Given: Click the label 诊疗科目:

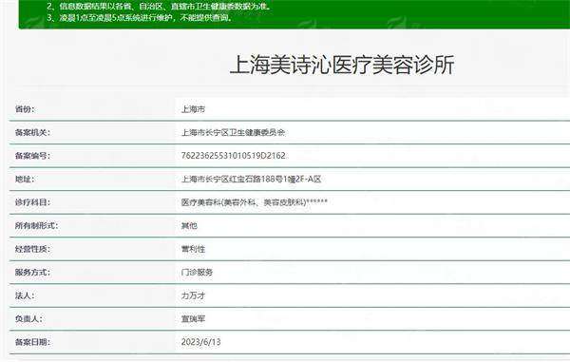Looking at the screenshot, I should click(32, 202).
